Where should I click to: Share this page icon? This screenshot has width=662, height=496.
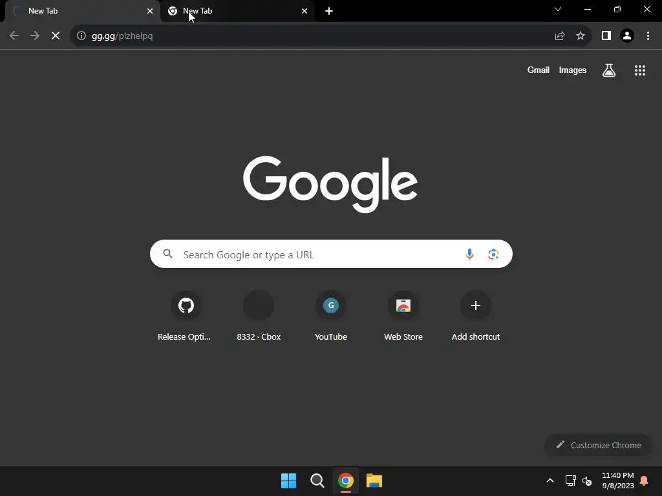tap(560, 36)
